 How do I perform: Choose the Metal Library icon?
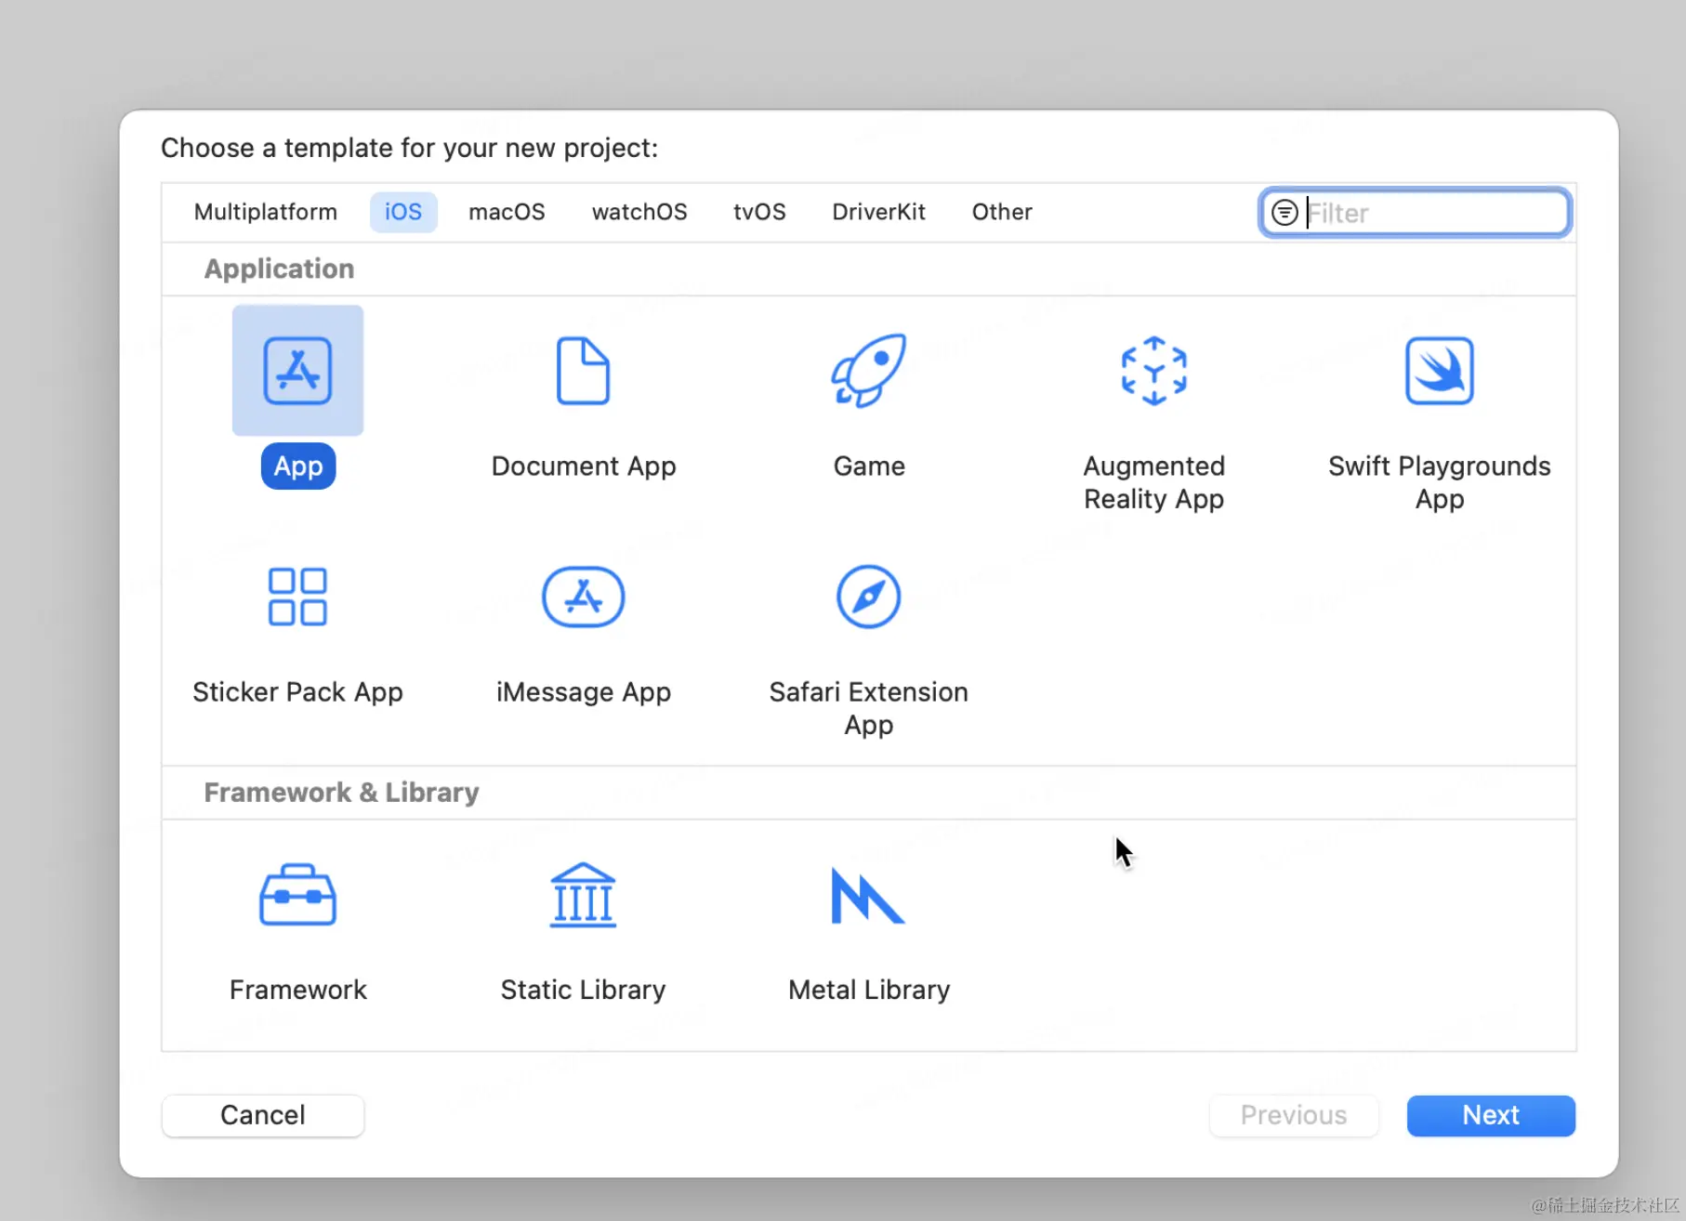868,896
